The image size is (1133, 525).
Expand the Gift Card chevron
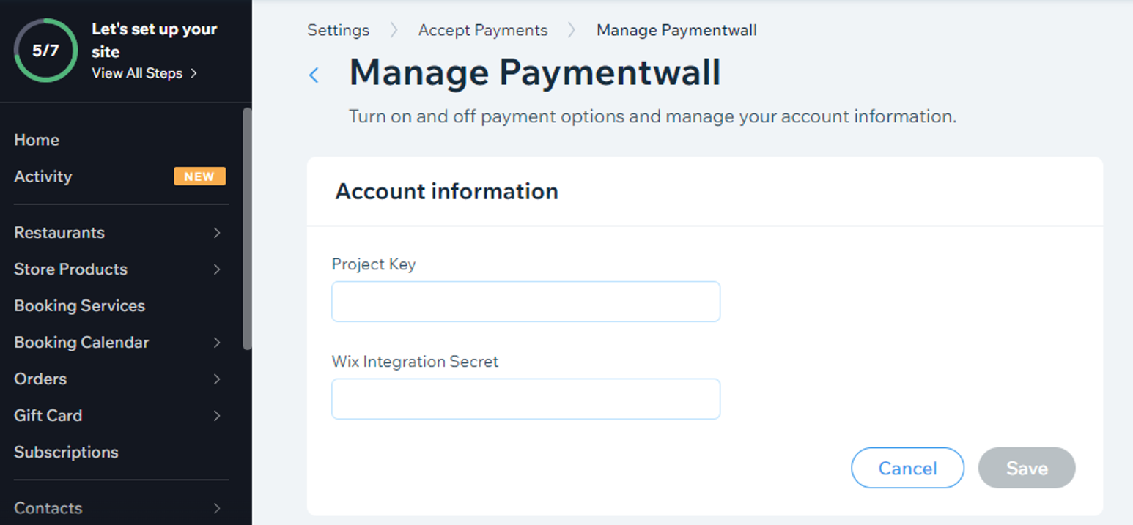coord(217,416)
